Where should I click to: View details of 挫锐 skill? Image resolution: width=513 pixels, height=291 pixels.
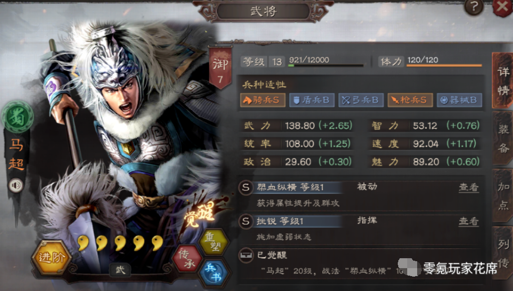[x=468, y=221]
